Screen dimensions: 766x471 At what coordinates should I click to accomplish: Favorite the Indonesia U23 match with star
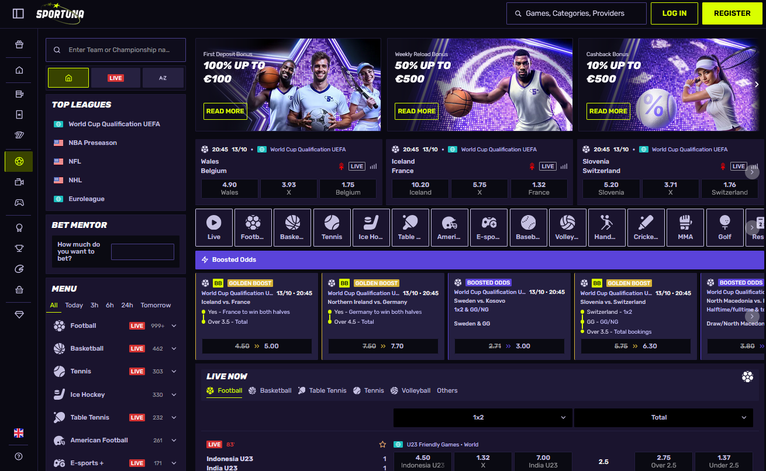(382, 445)
